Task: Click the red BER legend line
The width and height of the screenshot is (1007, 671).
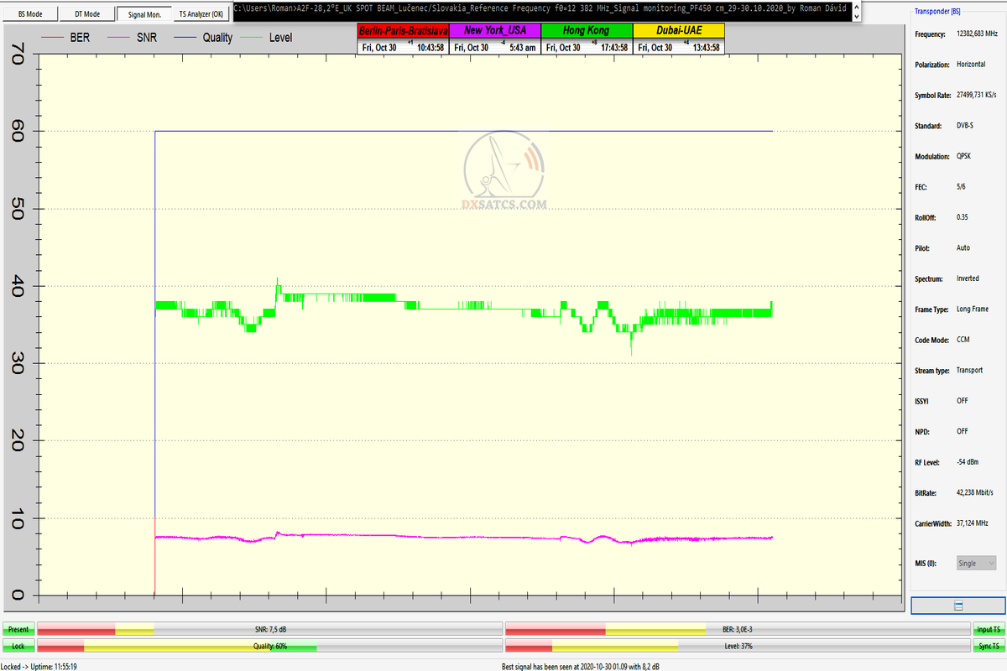Action: [52, 38]
